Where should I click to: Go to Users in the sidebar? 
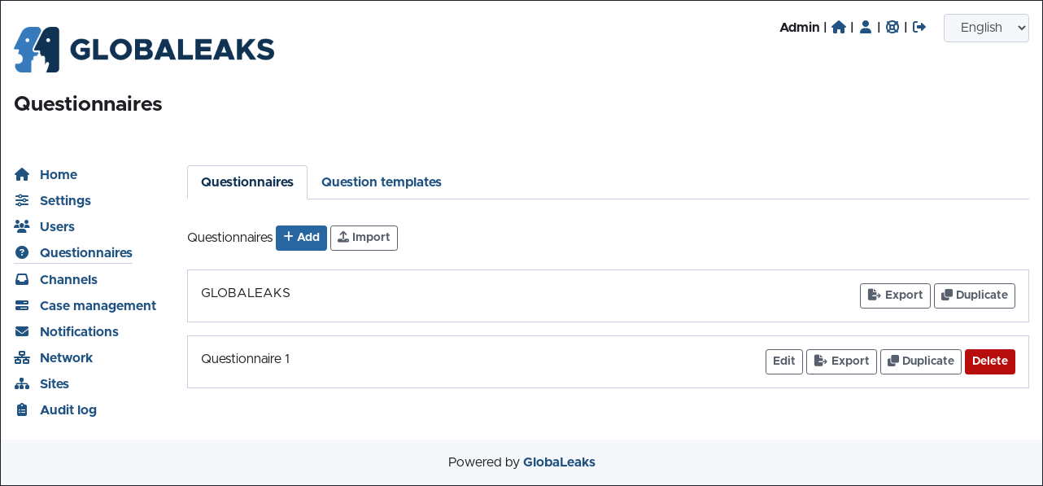57,226
